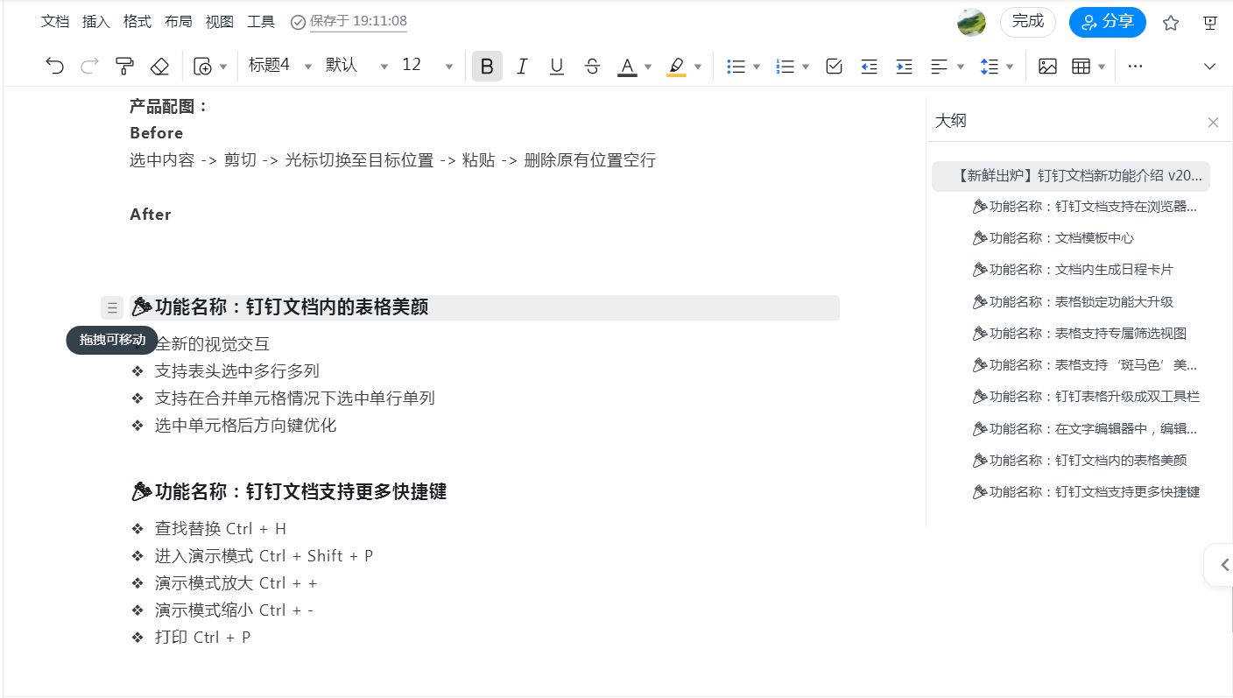Select the 【新鲜出炉】钉钉文档新功能介绍 outline title

point(1071,175)
